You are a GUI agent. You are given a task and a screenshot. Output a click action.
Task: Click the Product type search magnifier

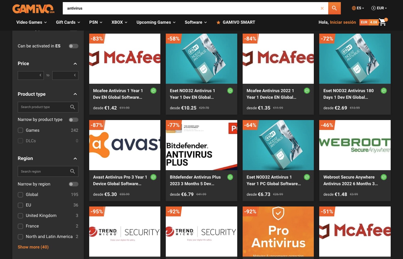coord(72,107)
